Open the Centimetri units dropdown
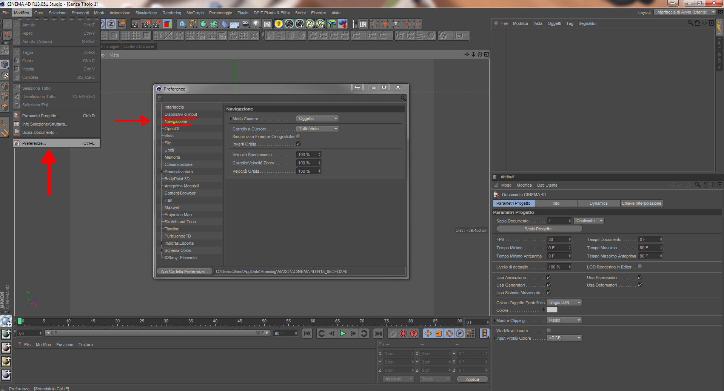Viewport: 724px width, 391px height. (x=589, y=221)
